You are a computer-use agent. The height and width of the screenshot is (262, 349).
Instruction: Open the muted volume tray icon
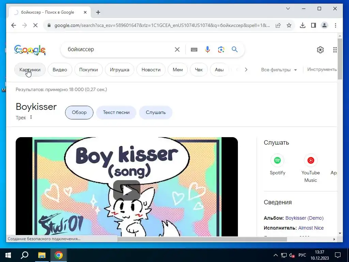pyautogui.click(x=292, y=255)
